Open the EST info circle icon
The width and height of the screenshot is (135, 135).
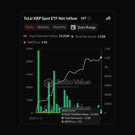point(89,18)
